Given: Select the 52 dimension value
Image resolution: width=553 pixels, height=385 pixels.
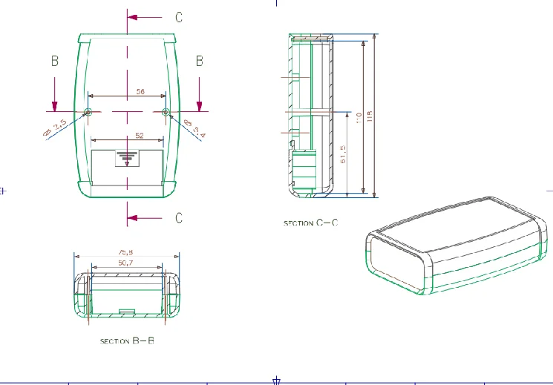Looking at the screenshot, I should click(140, 136).
